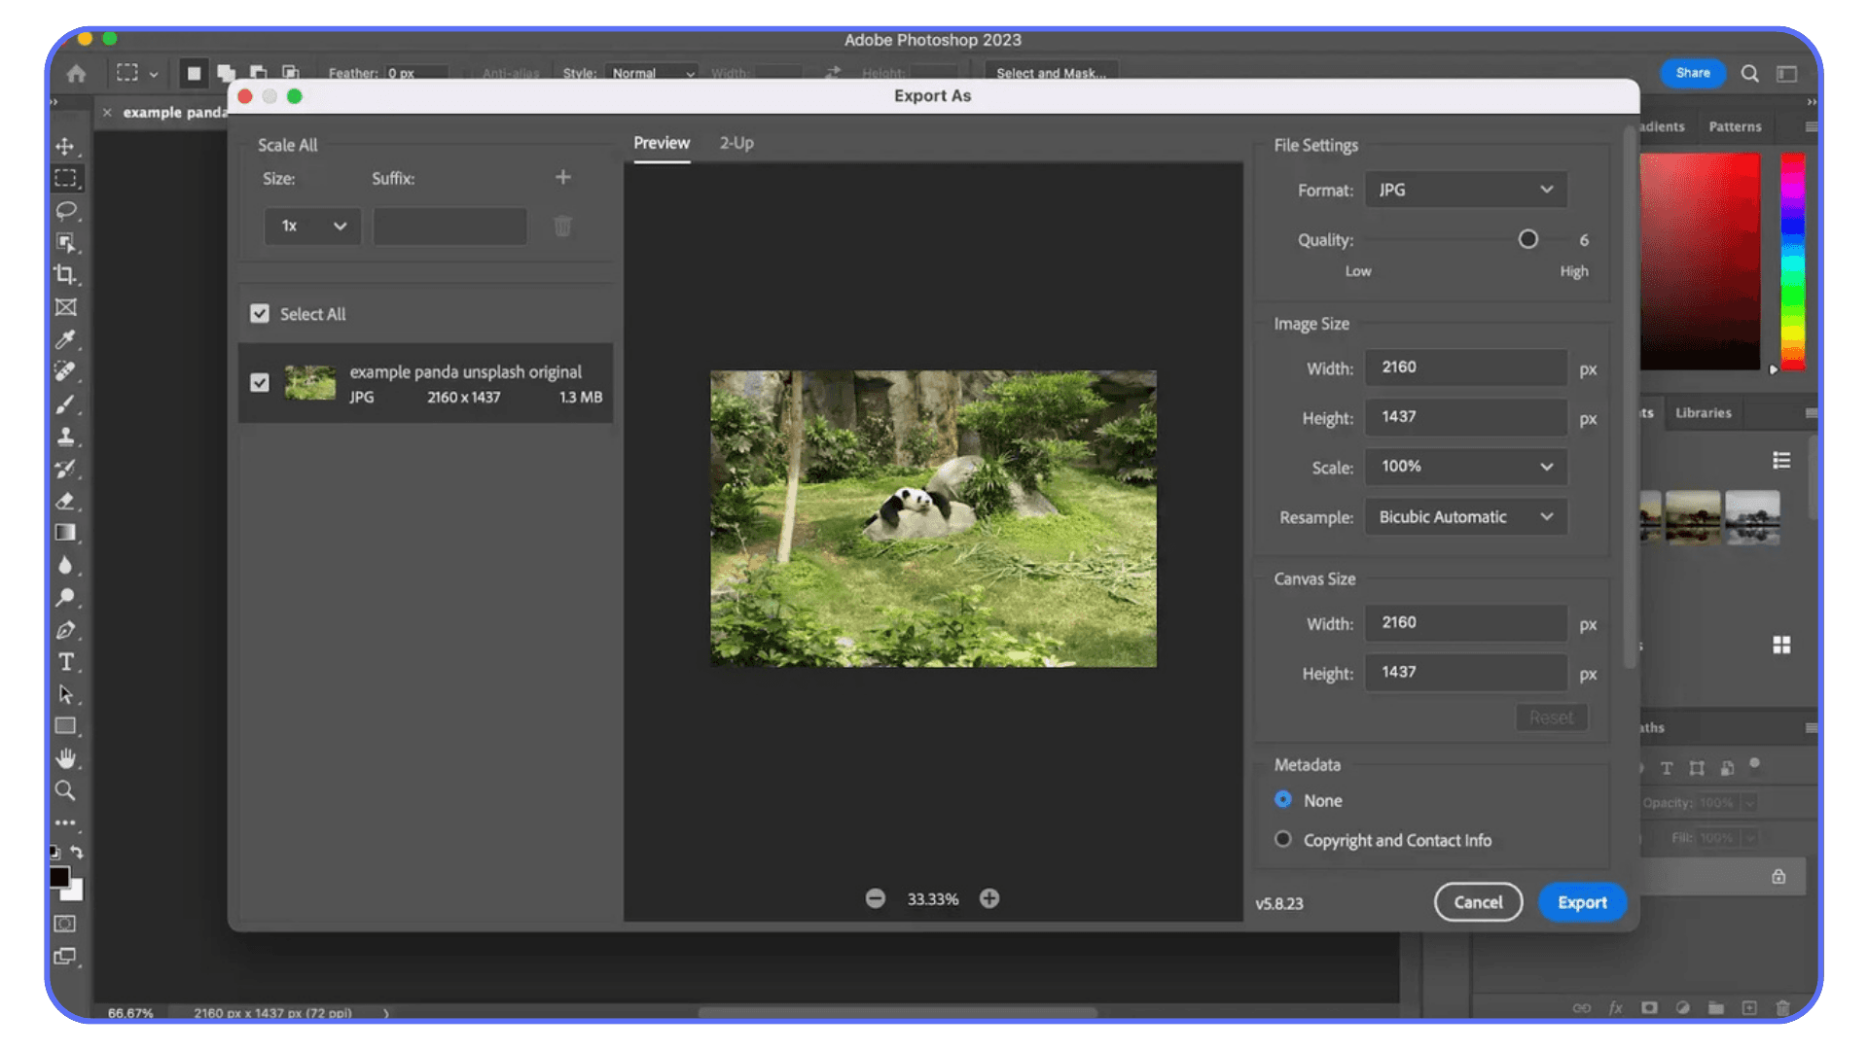Image resolution: width=1868 pixels, height=1050 pixels.
Task: Select the Type tool
Action: tap(65, 662)
